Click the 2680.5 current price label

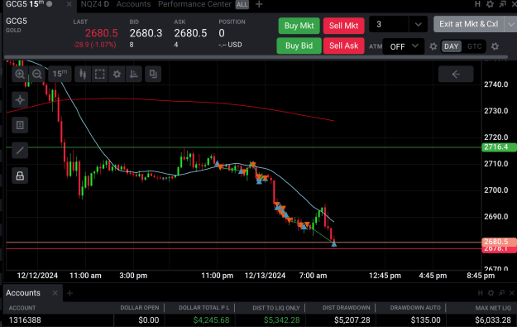point(499,242)
